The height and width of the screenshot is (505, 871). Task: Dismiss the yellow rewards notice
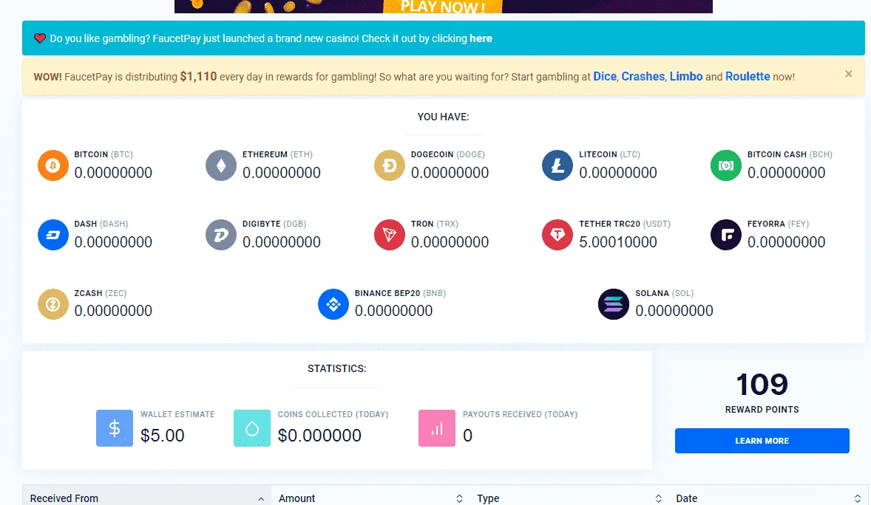coord(848,74)
